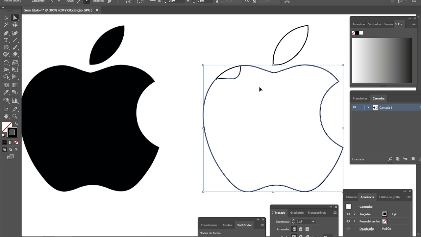Select the Lasso tool
The image size is (421, 237).
pos(15,25)
